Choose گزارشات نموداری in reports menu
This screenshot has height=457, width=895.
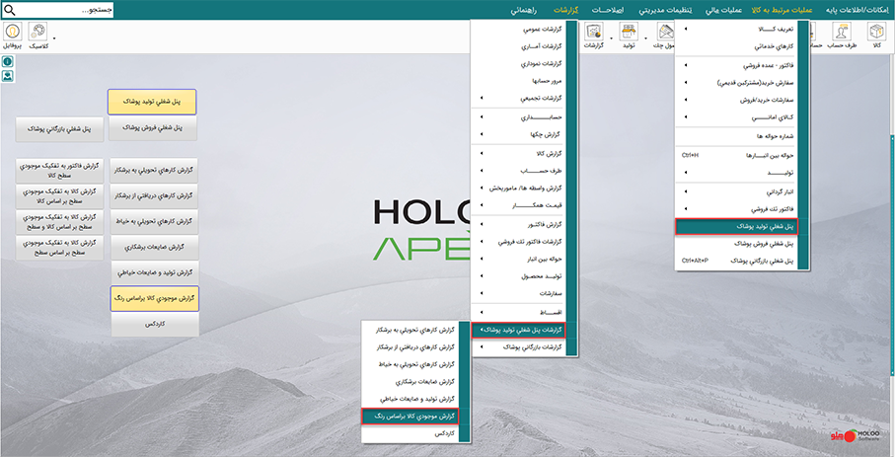coord(518,64)
